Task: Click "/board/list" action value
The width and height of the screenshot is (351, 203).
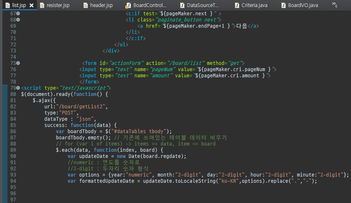Action: click(186, 63)
